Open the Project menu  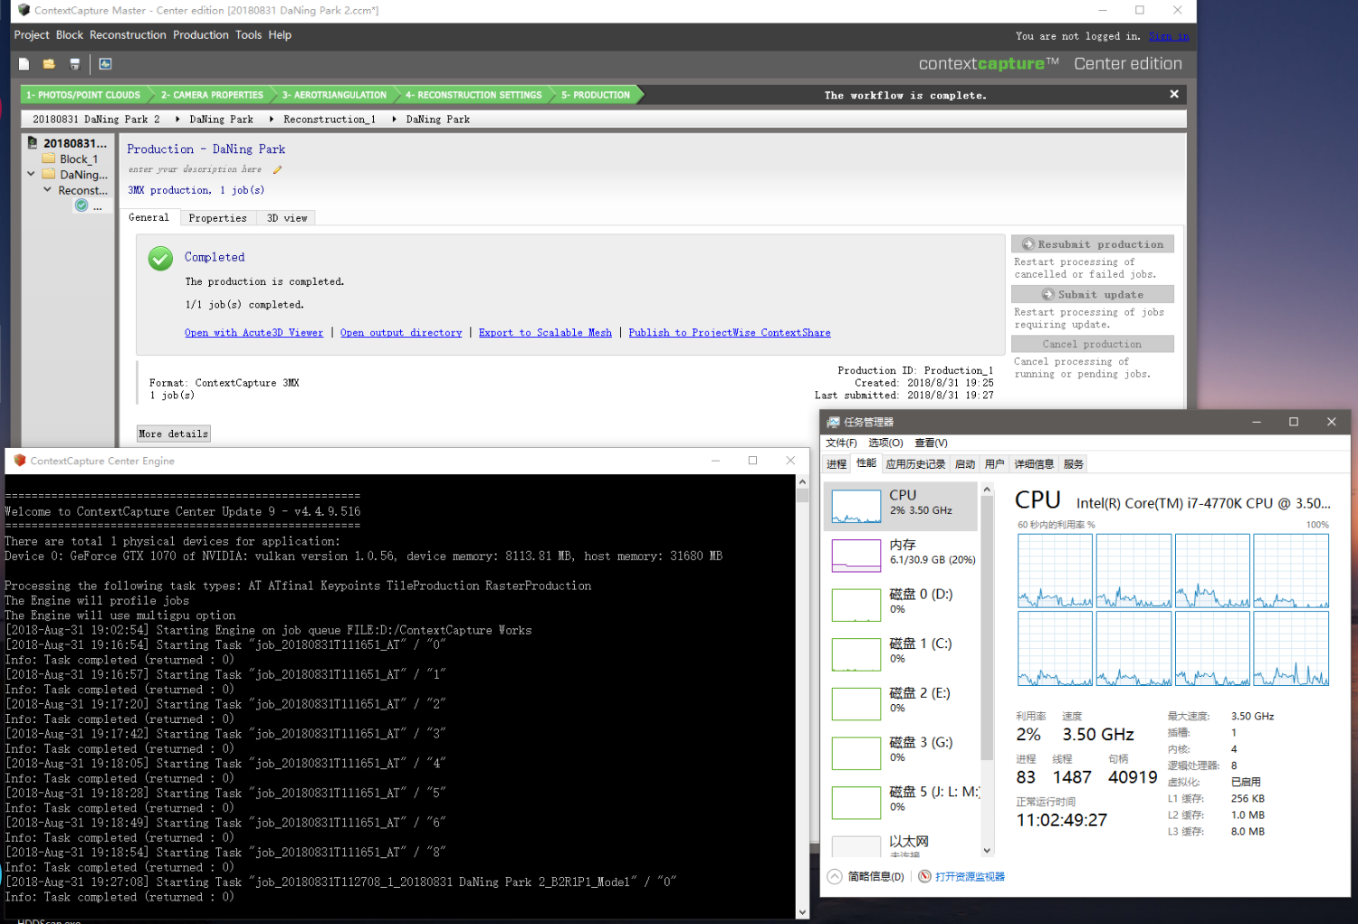[x=32, y=35]
